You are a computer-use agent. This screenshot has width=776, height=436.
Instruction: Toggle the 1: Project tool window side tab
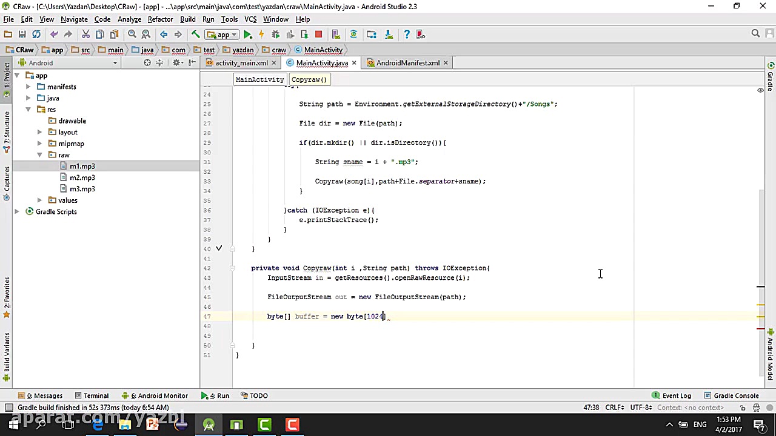coord(7,75)
